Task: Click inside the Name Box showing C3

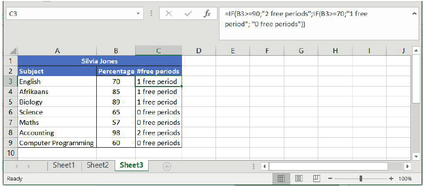Action: [70, 13]
